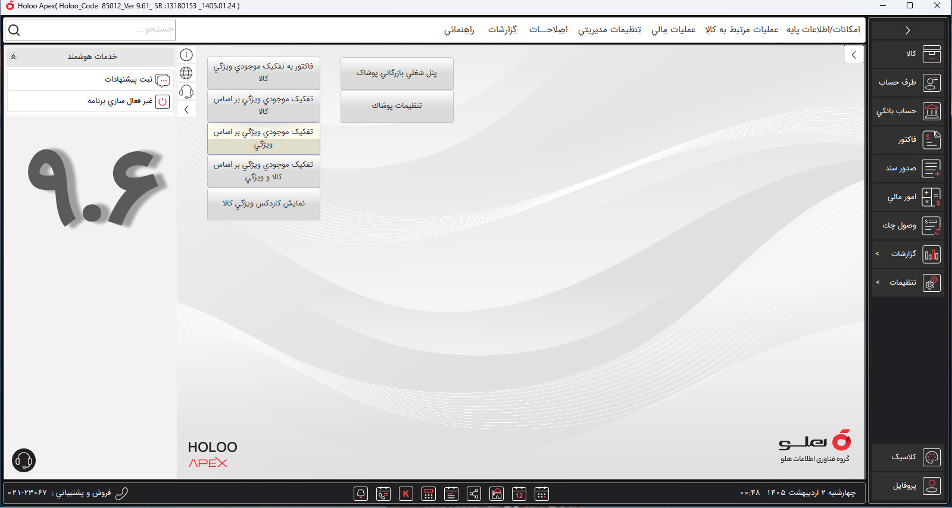
Task: Expand the right sidebar top chevron
Action: [907, 30]
